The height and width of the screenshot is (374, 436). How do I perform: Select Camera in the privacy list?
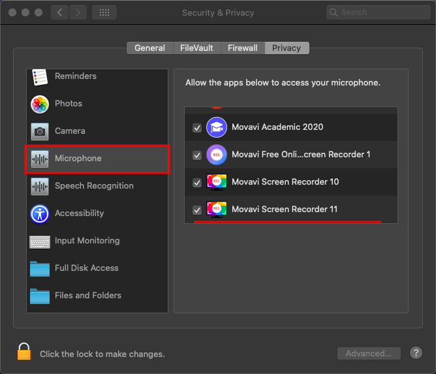(x=97, y=131)
